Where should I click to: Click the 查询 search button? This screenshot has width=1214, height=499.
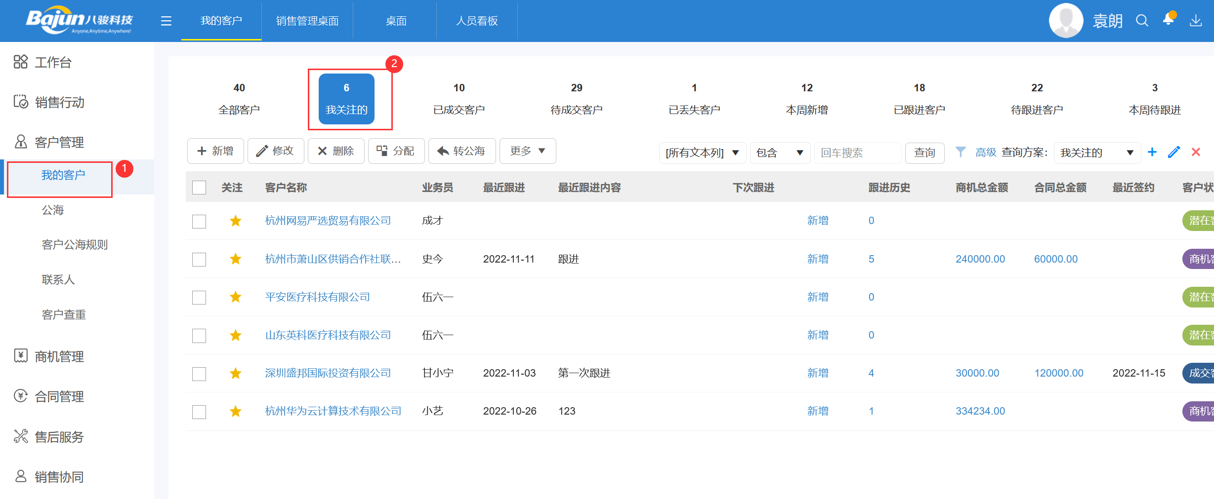924,153
